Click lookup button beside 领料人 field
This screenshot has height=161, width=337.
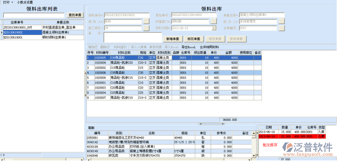146,21
